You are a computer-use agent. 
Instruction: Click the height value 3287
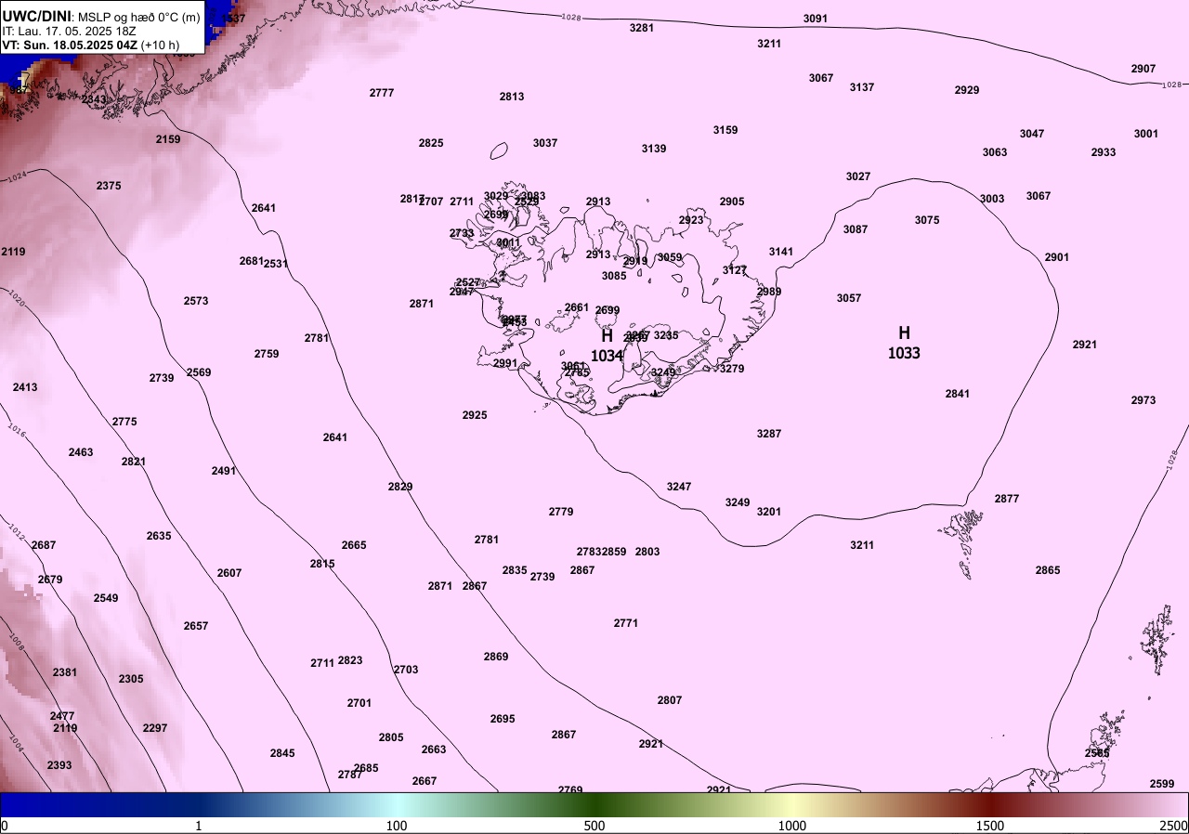(769, 434)
